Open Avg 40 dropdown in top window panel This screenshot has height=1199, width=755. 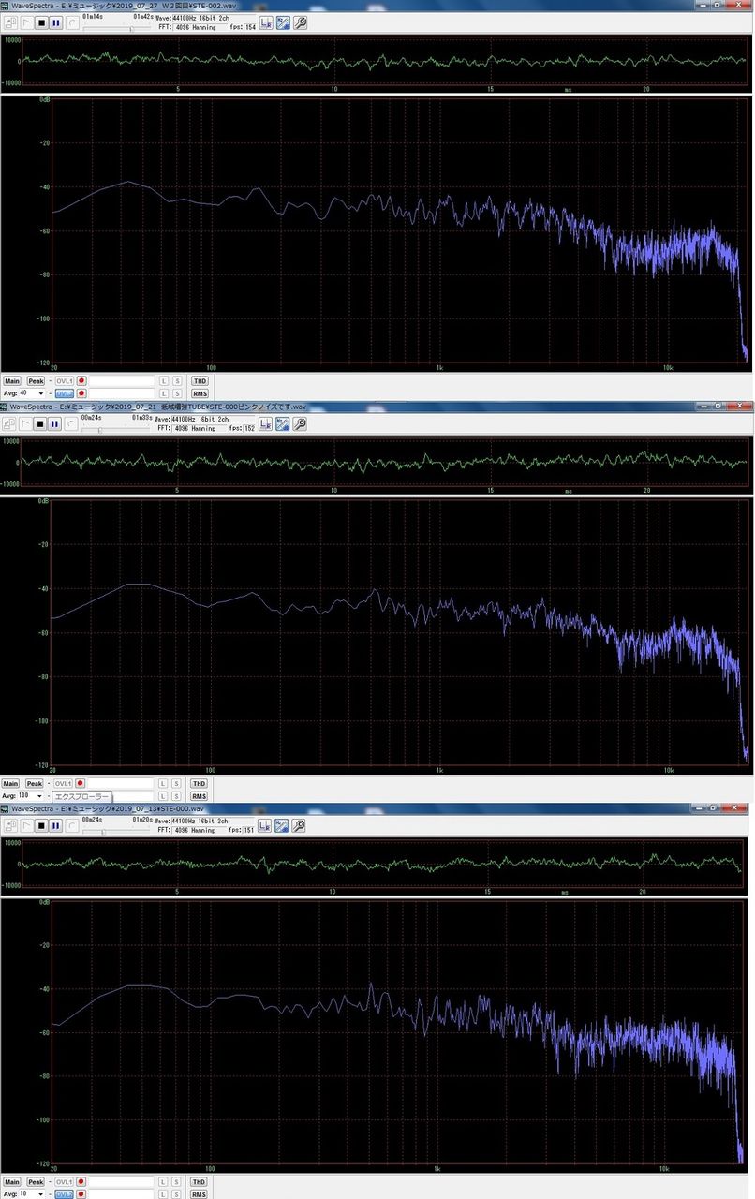coord(40,393)
